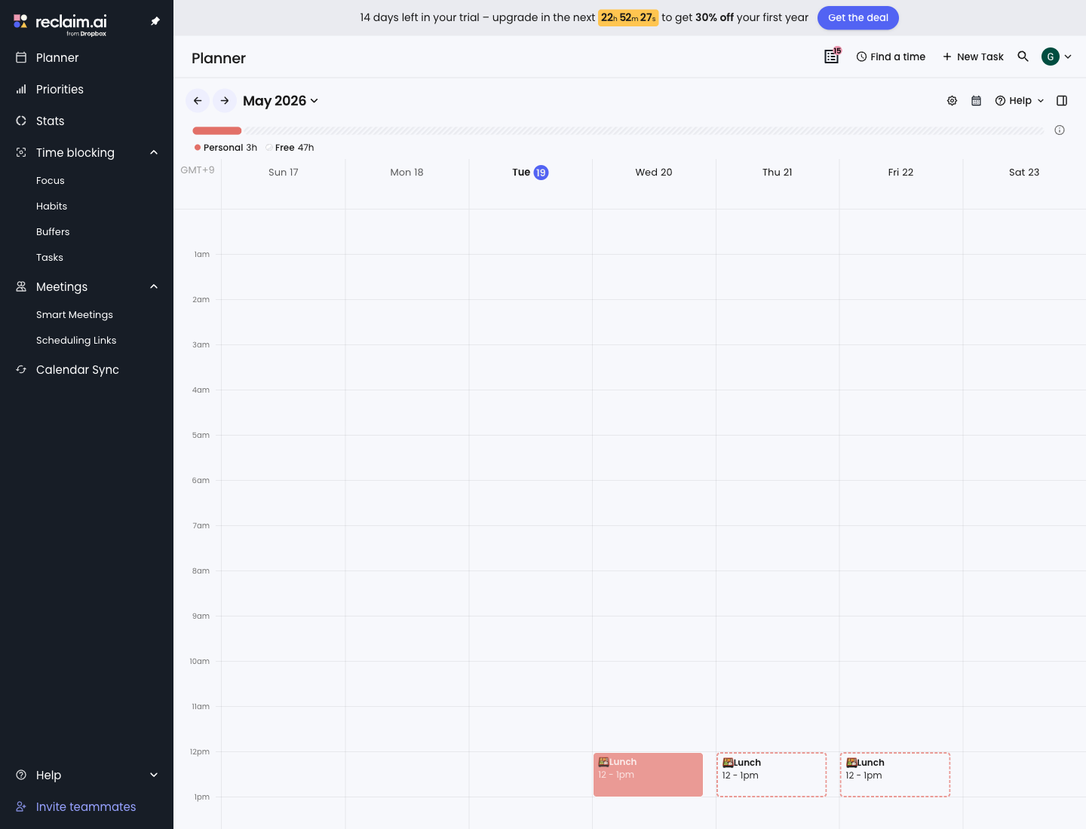Viewport: 1086px width, 829px height.
Task: Click the New Task button
Action: [x=973, y=57]
